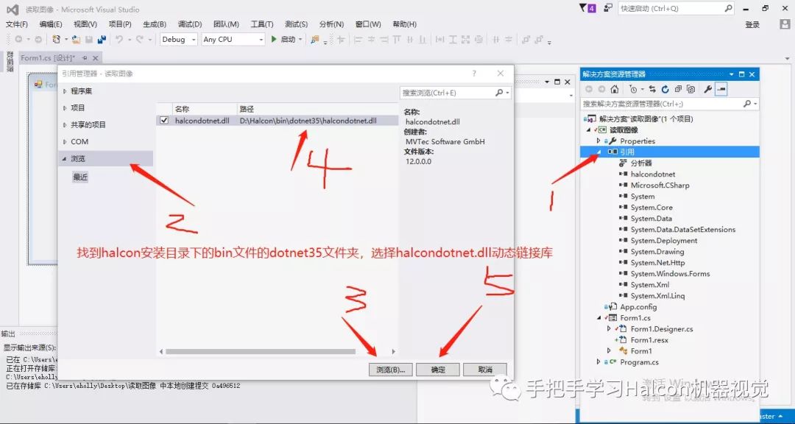Select Form1.Designer.cs in Solution Explorer
This screenshot has height=424, width=795.
click(x=661, y=328)
